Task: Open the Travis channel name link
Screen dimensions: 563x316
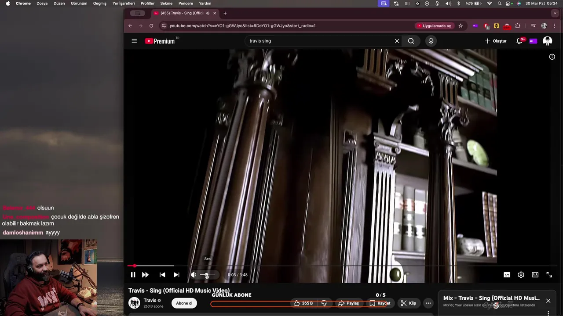Action: click(x=150, y=300)
